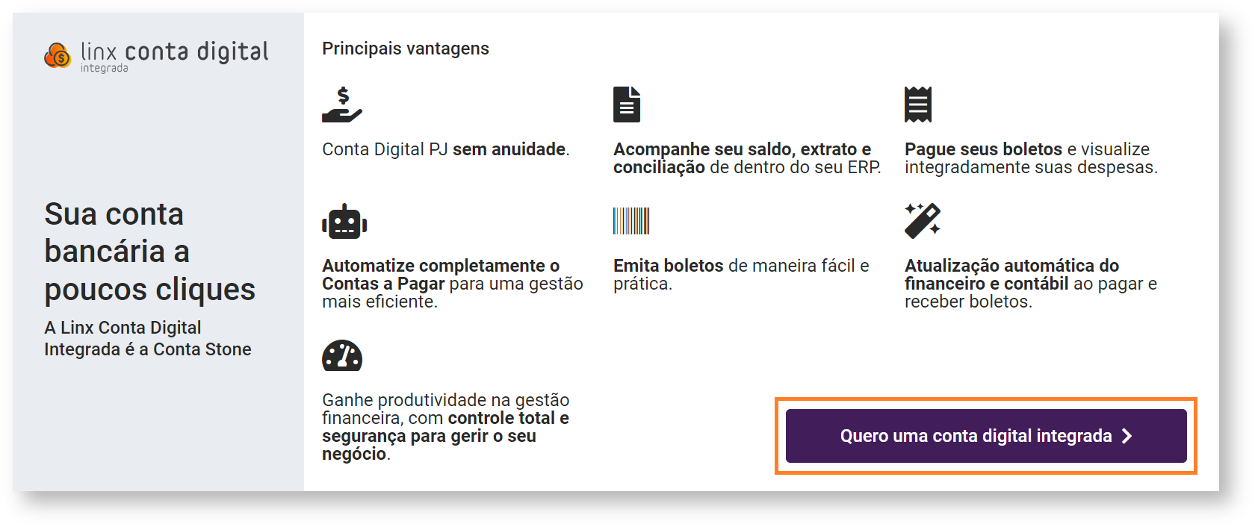Click A Linx Conta Digital Integrada subtitle

click(x=148, y=338)
